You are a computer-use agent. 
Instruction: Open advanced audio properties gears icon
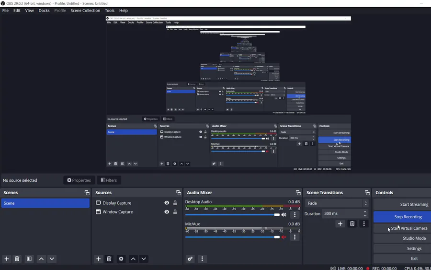[x=190, y=258]
